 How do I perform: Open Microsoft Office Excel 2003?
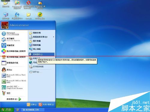click(14, 82)
